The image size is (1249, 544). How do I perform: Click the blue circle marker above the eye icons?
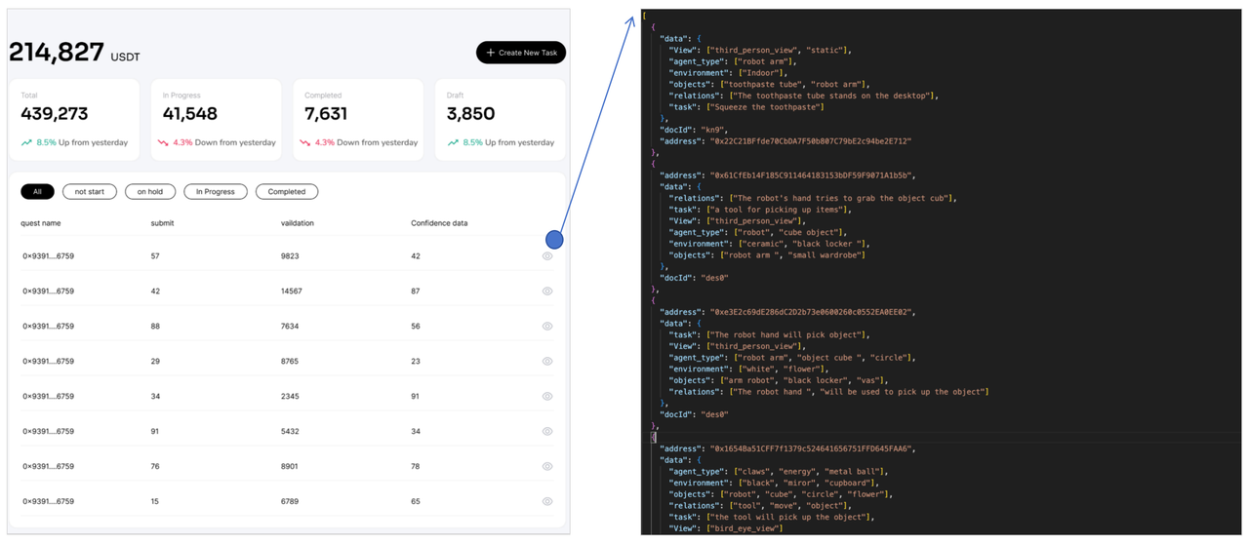(554, 239)
